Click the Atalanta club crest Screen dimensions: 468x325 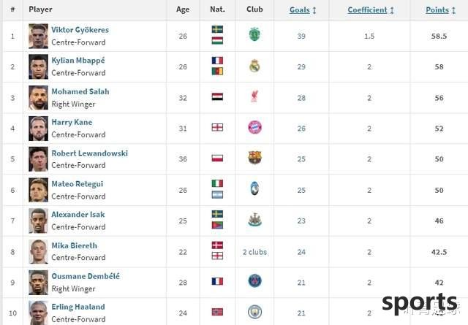[254, 188]
